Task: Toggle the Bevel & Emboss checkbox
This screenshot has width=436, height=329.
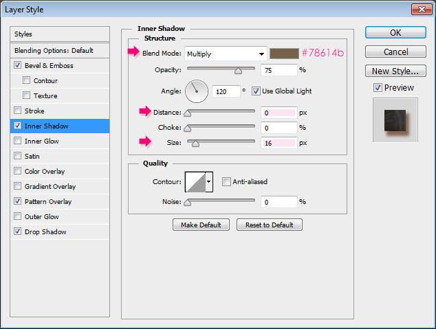Action: pyautogui.click(x=17, y=66)
